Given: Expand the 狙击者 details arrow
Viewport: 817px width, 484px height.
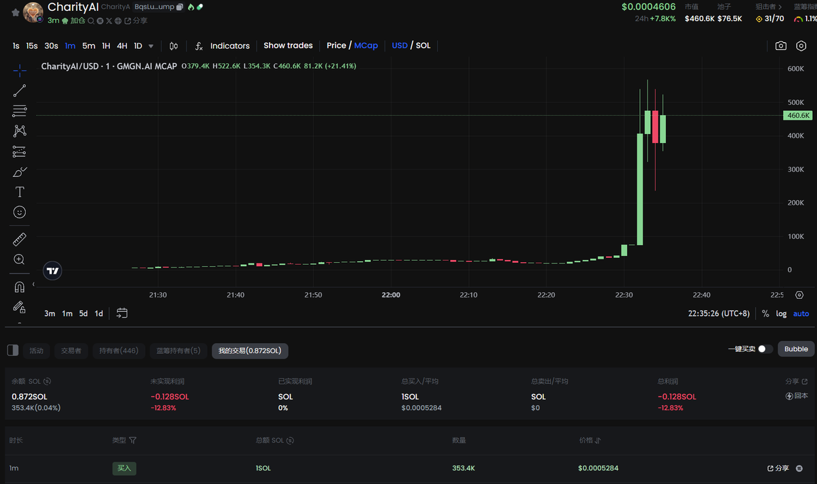Looking at the screenshot, I should (x=781, y=6).
